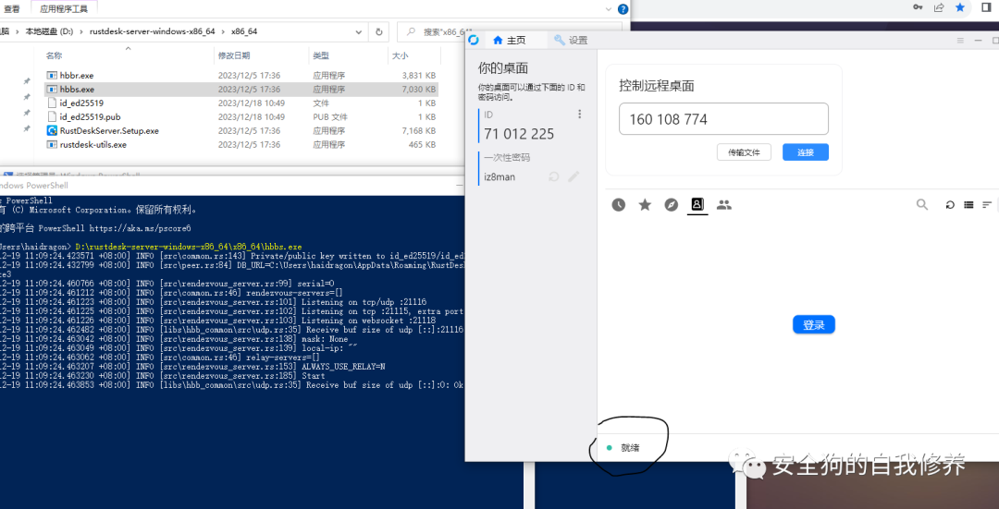Select the address book tab icon
Screen dimensions: 999x509
[x=697, y=205]
